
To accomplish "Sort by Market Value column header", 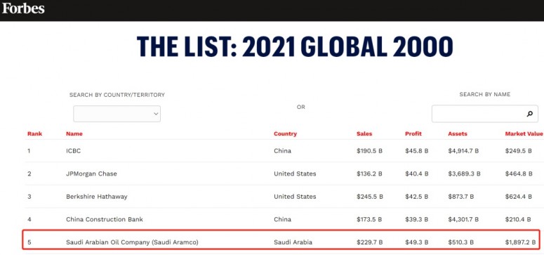I will [x=524, y=133].
